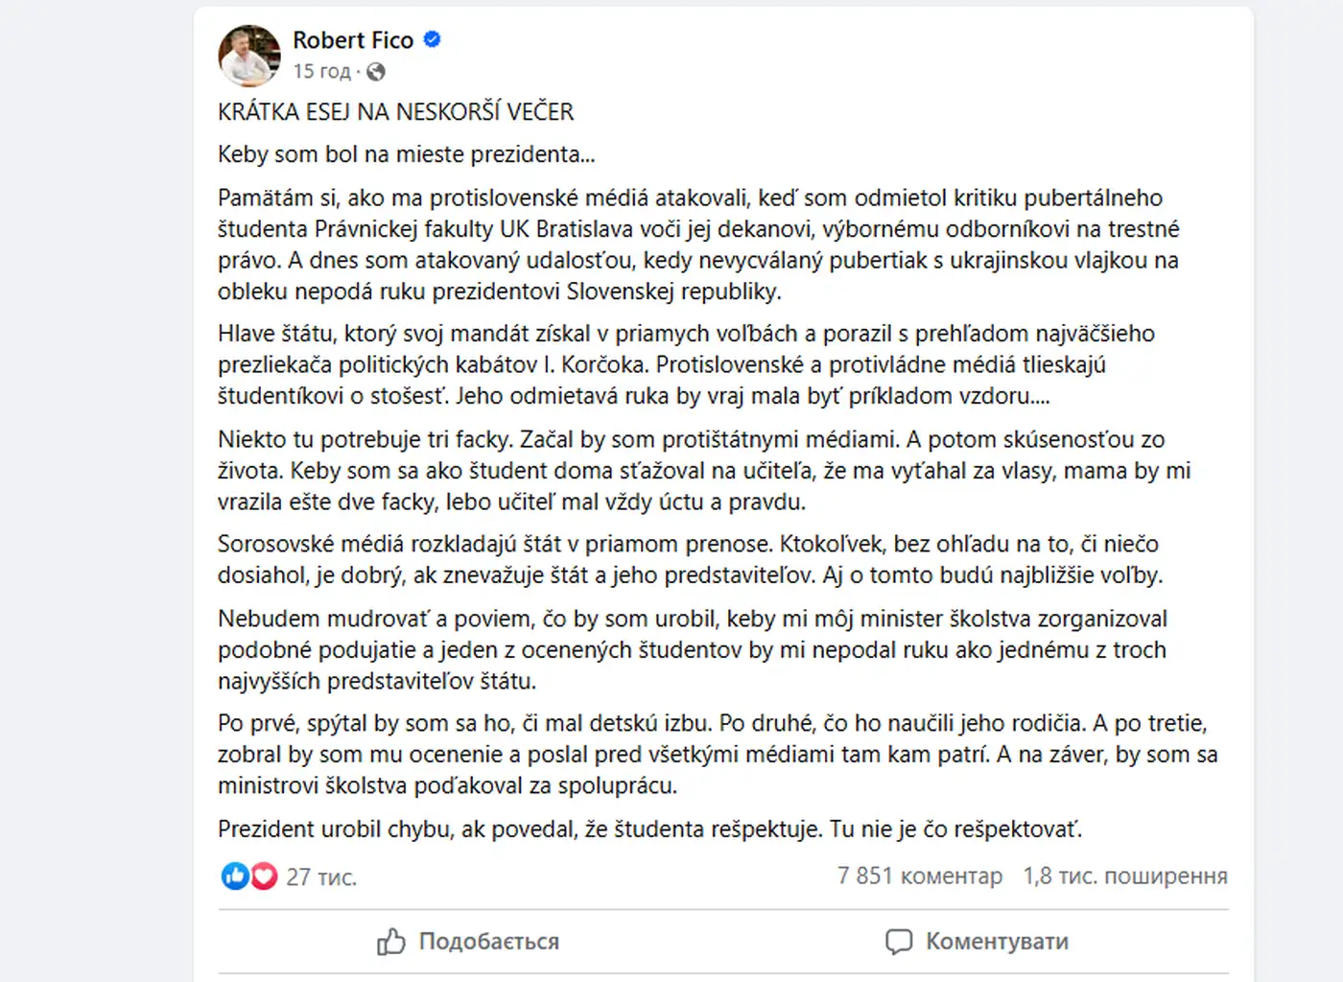Click the Robert Fico name link
This screenshot has height=982, width=1343.
pos(352,40)
